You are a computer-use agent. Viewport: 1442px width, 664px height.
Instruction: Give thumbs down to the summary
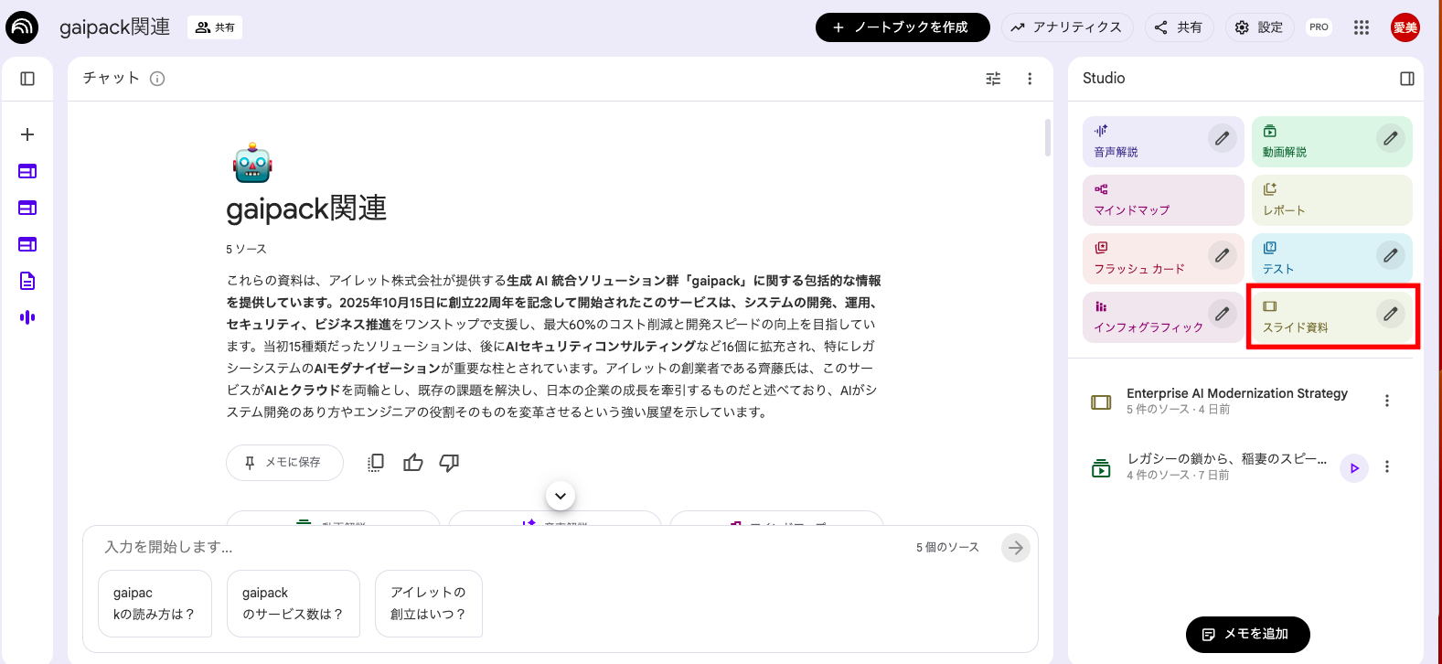[x=449, y=463]
